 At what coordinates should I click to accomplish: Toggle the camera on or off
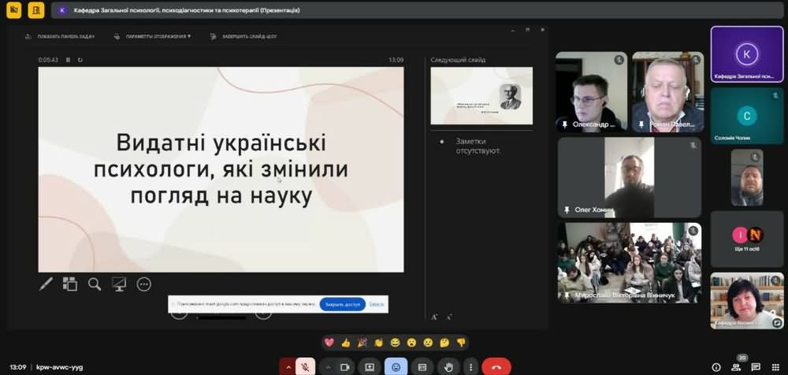coord(344,367)
